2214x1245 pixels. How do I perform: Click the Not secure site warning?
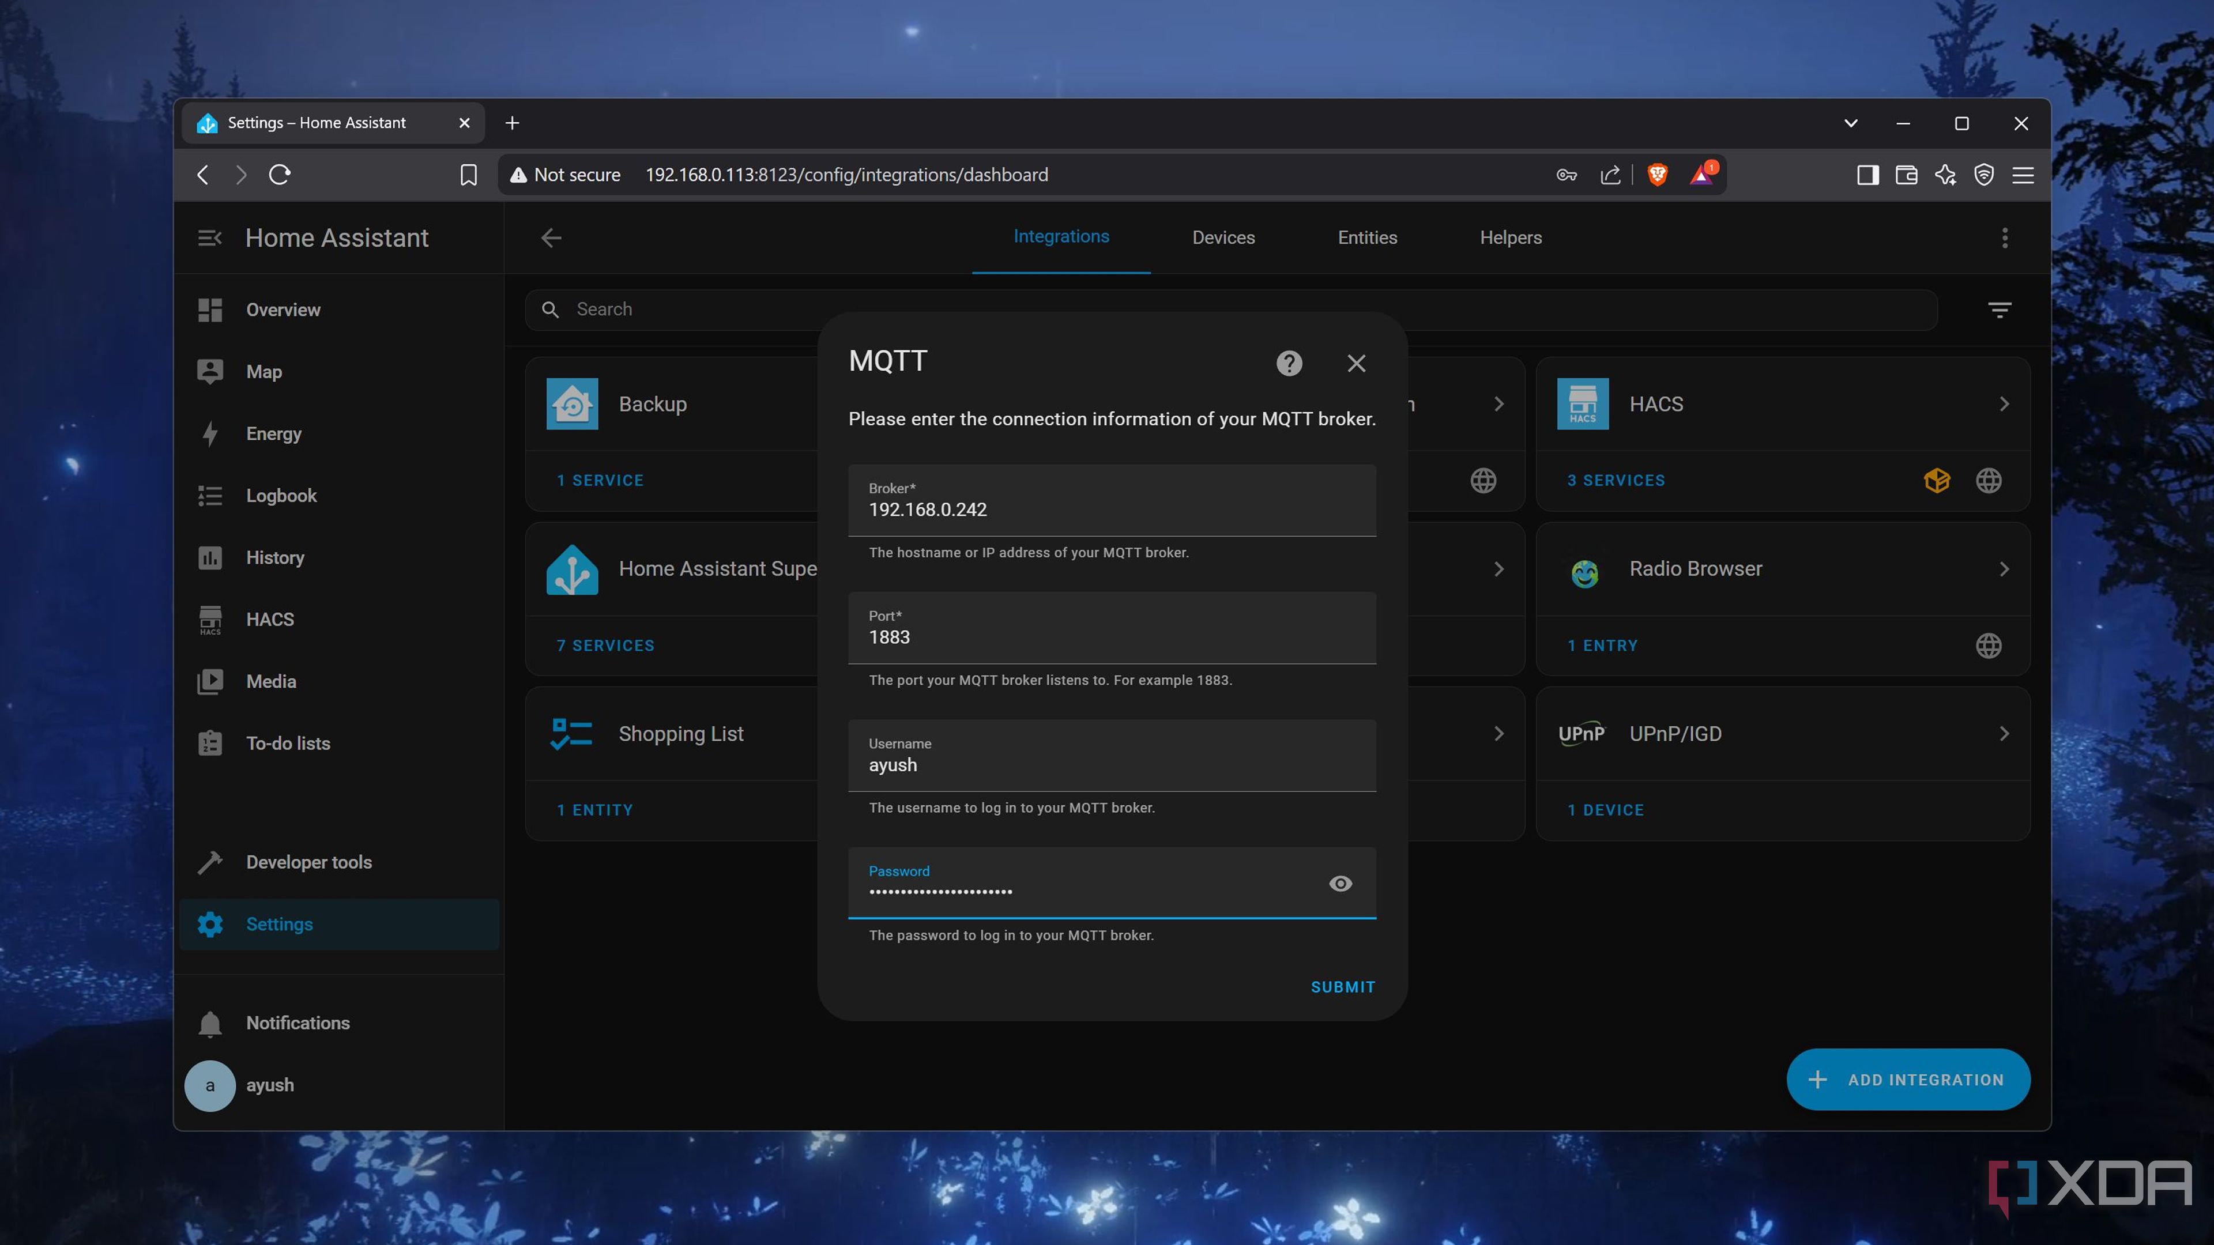coord(564,175)
